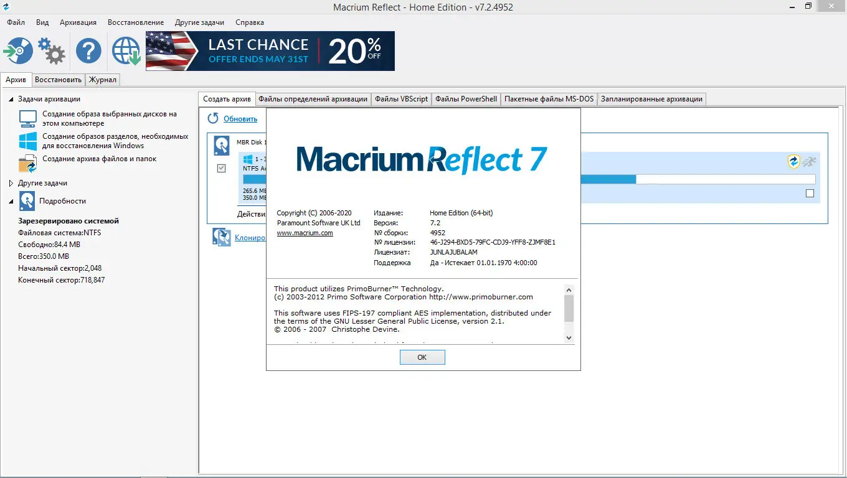Open settings via the gears toolbar icon

[x=52, y=51]
